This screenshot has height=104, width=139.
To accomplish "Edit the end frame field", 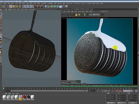I will (92, 91).
